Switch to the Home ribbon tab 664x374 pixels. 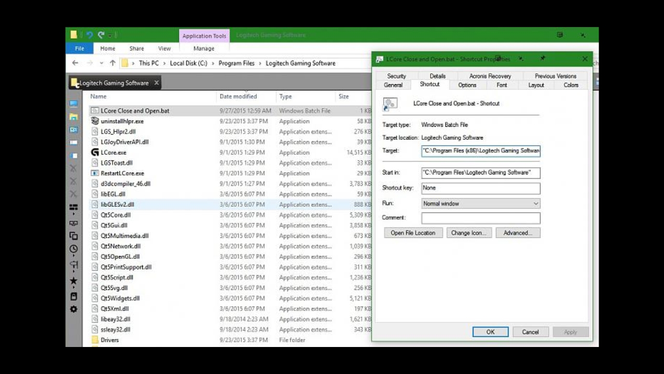pos(107,48)
